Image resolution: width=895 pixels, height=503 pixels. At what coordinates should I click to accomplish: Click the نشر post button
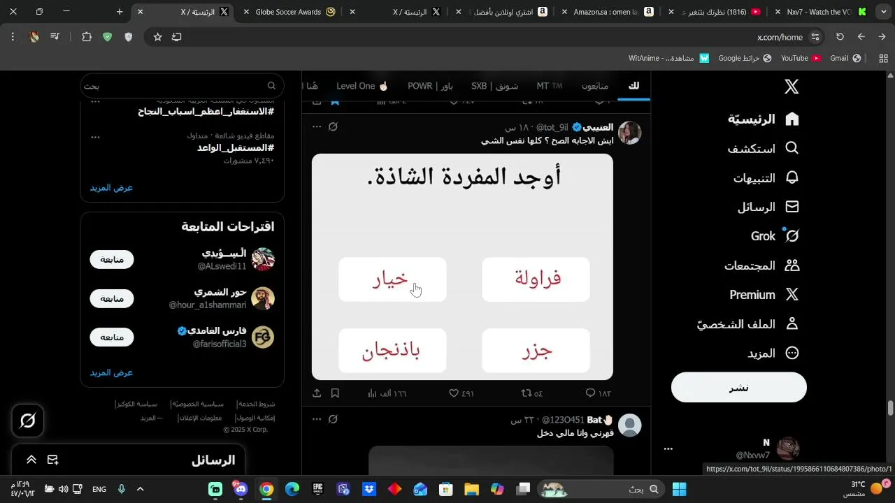point(739,387)
